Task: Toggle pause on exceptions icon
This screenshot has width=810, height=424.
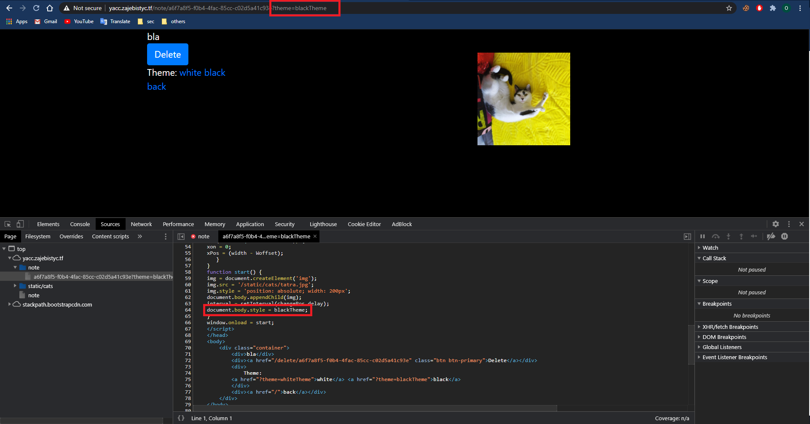Action: tap(784, 236)
